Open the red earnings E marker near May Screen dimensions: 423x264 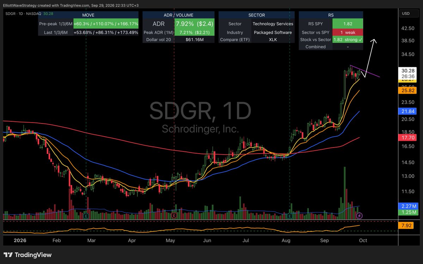[174, 215]
